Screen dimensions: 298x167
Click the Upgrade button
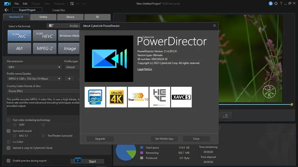pos(100,138)
